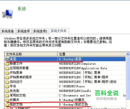Viewport: 130px width, 109px height.
Task: Click folder icon beside 应用程序数据
Action: click(x=7, y=68)
